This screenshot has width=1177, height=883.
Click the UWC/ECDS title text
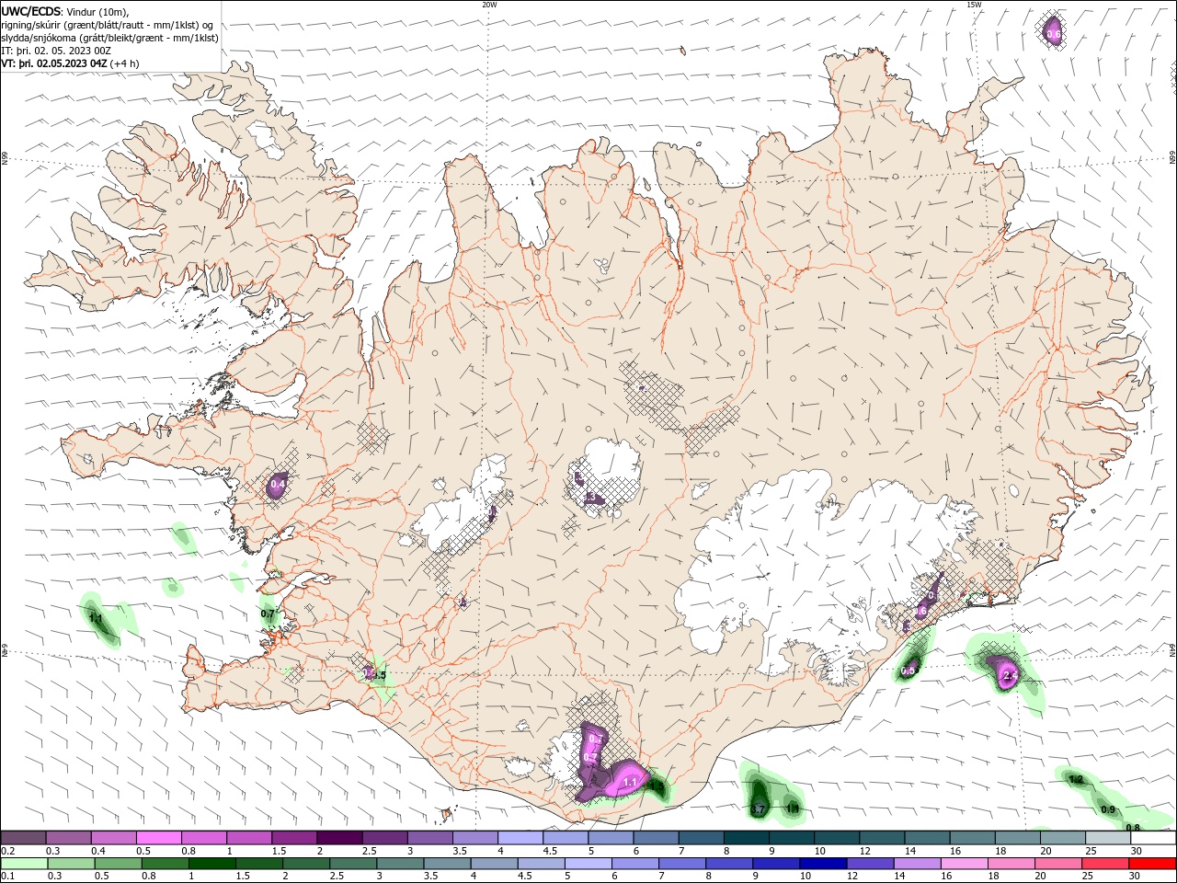point(31,11)
